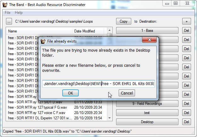
Task: Sort file list by Name column
Action: pyautogui.click(x=39, y=31)
